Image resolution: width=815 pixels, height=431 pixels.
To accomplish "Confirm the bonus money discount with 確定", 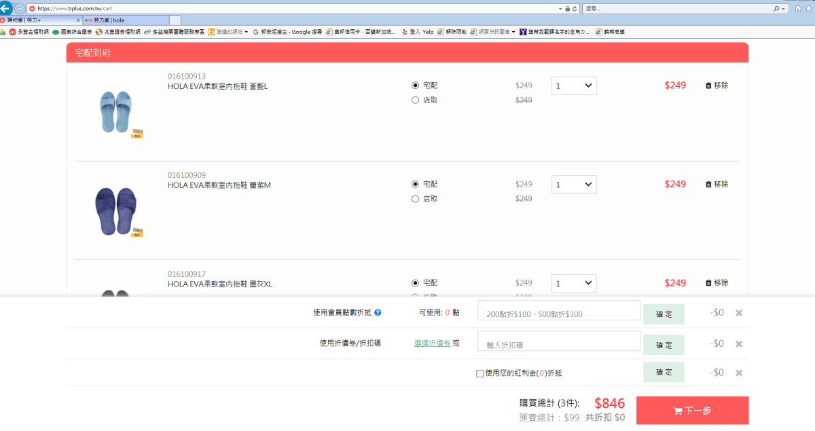I will [664, 373].
